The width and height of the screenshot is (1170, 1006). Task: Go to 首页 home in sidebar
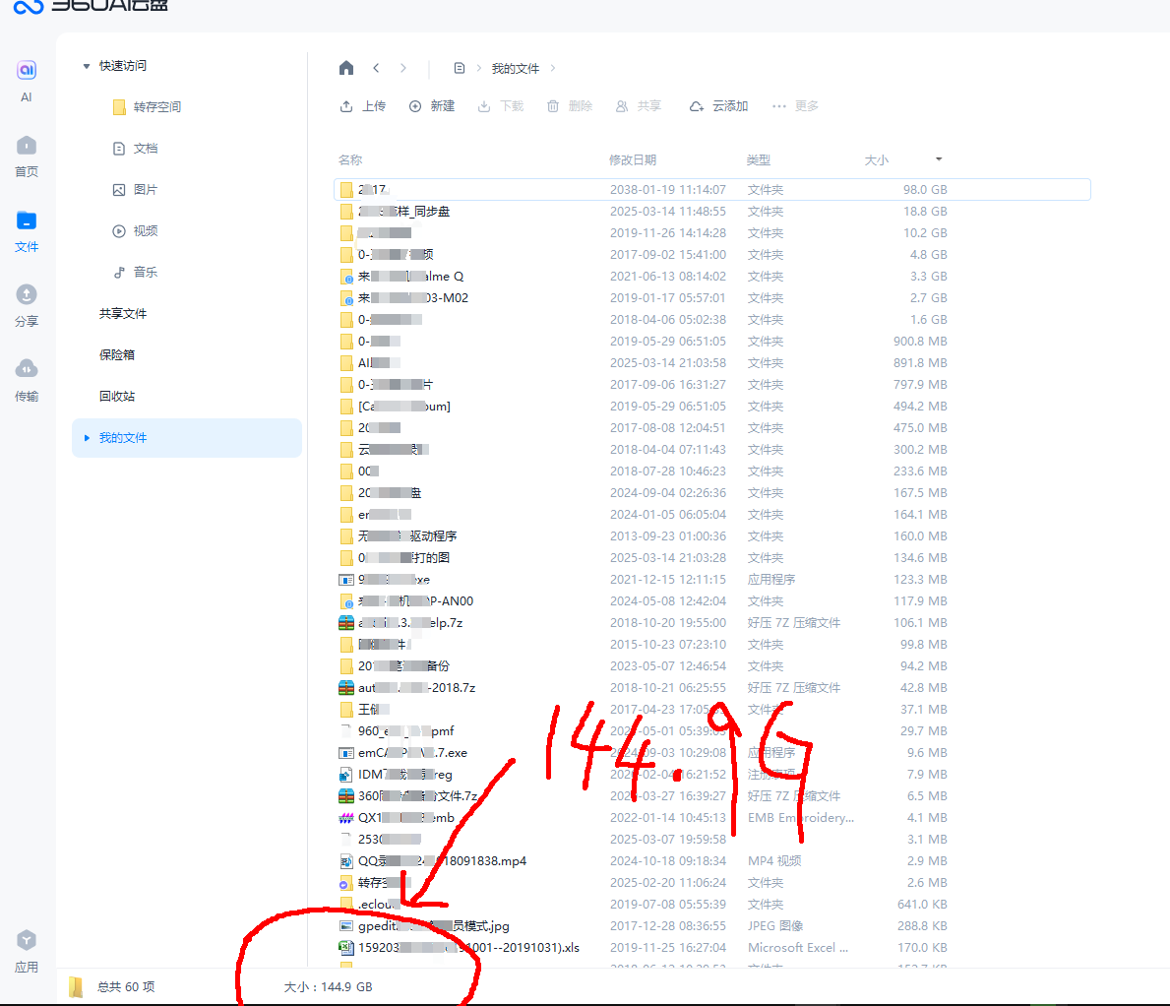pos(27,147)
